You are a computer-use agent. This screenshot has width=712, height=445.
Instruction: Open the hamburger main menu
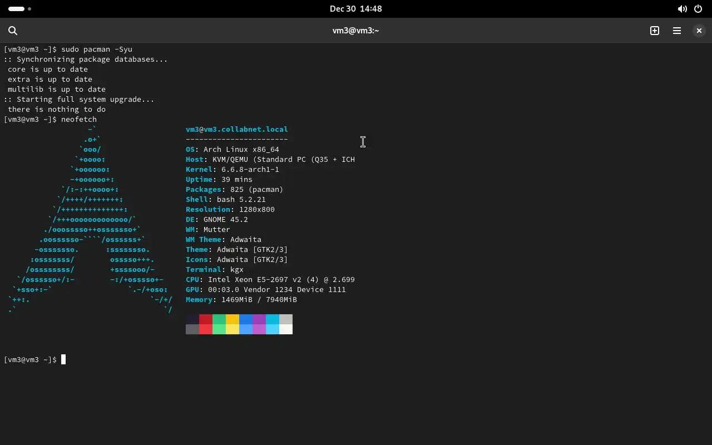pyautogui.click(x=677, y=31)
